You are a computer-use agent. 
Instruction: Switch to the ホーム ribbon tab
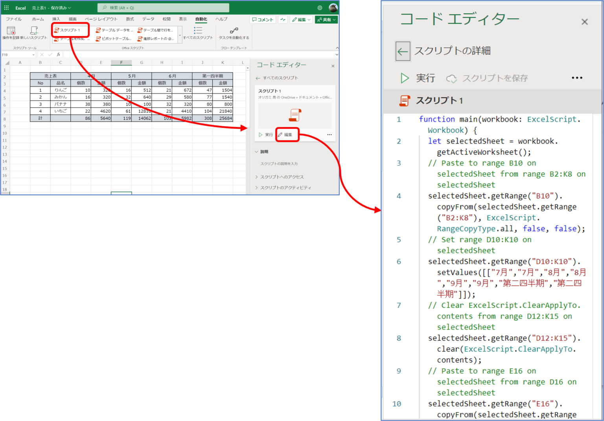(x=38, y=18)
